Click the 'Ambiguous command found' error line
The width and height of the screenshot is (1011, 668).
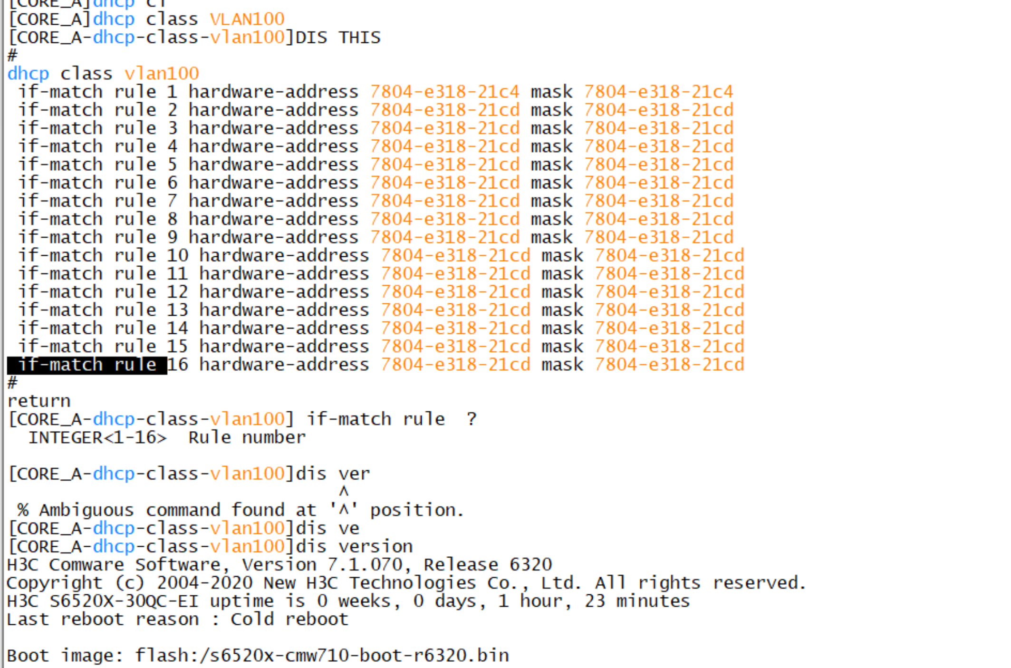coord(240,511)
